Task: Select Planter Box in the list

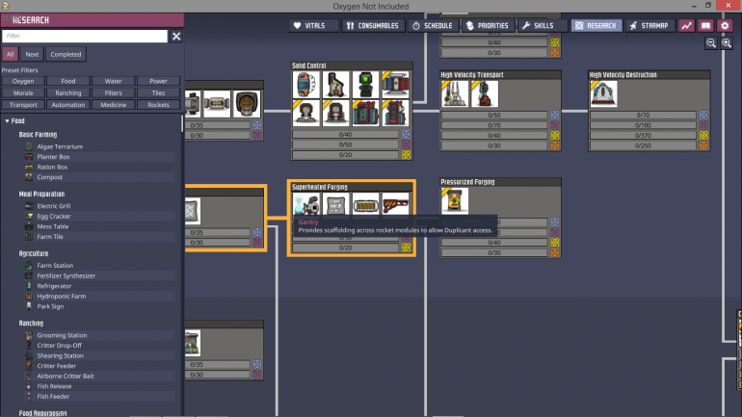Action: pos(99,156)
